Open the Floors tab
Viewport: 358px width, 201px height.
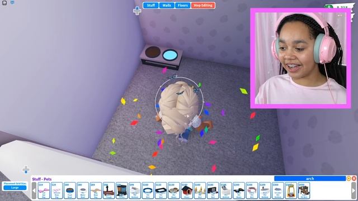(183, 6)
